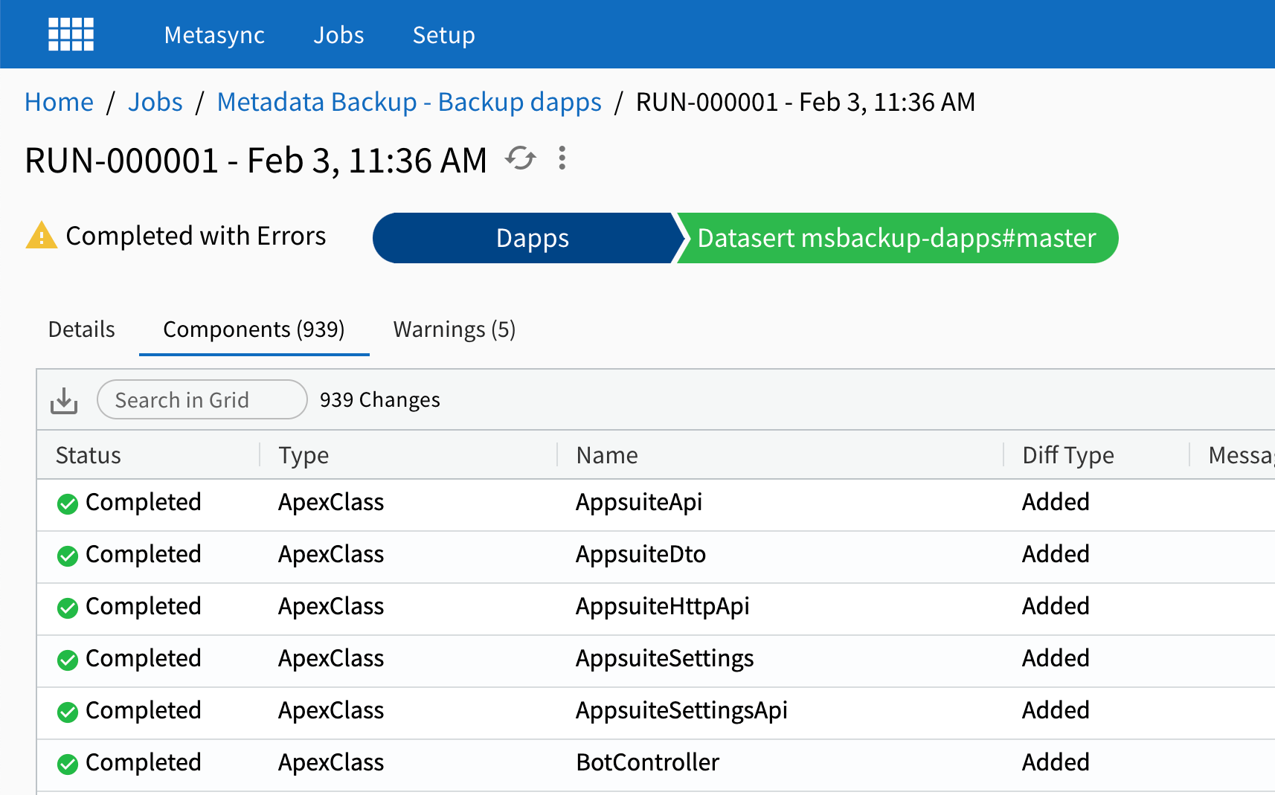Click ApexClass type in AppsuiteApi row
Viewport: 1275px width, 795px height.
(331, 502)
